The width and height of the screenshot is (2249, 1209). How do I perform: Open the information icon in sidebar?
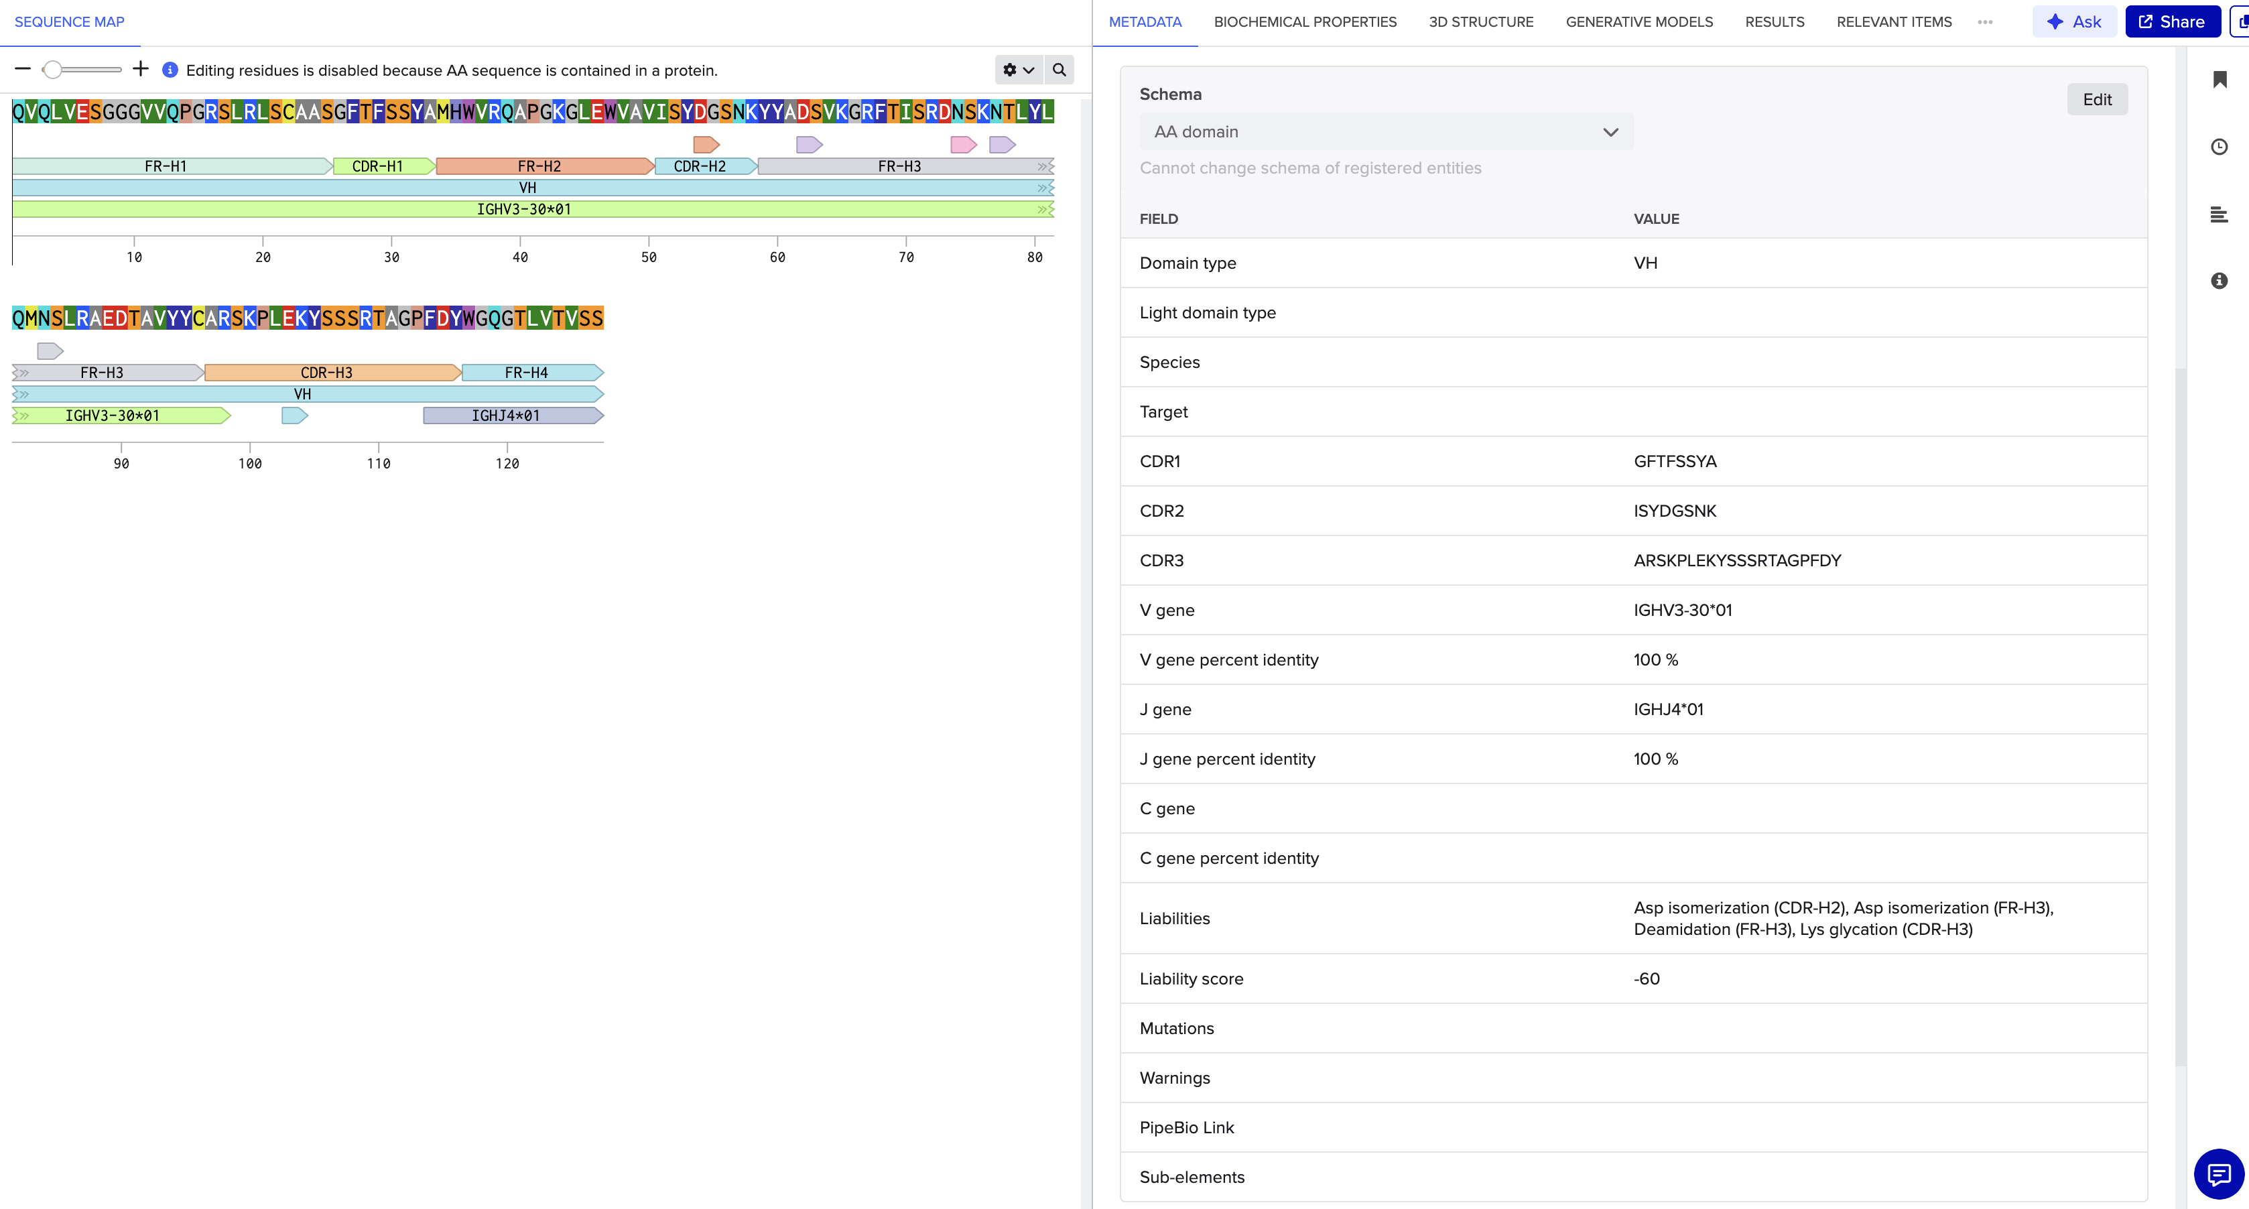pos(2220,280)
